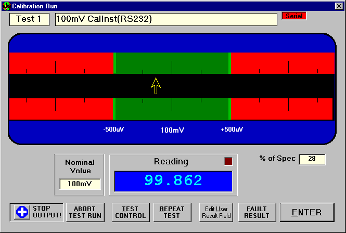Click the Calibration Run title bar icon
Screen dimensions: 346x233
[x=6, y=6]
